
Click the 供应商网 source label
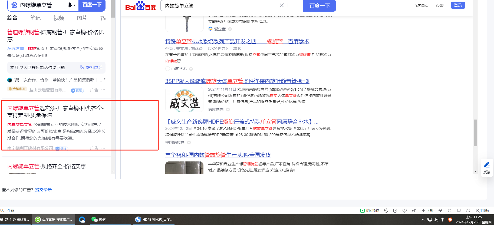[216, 109]
